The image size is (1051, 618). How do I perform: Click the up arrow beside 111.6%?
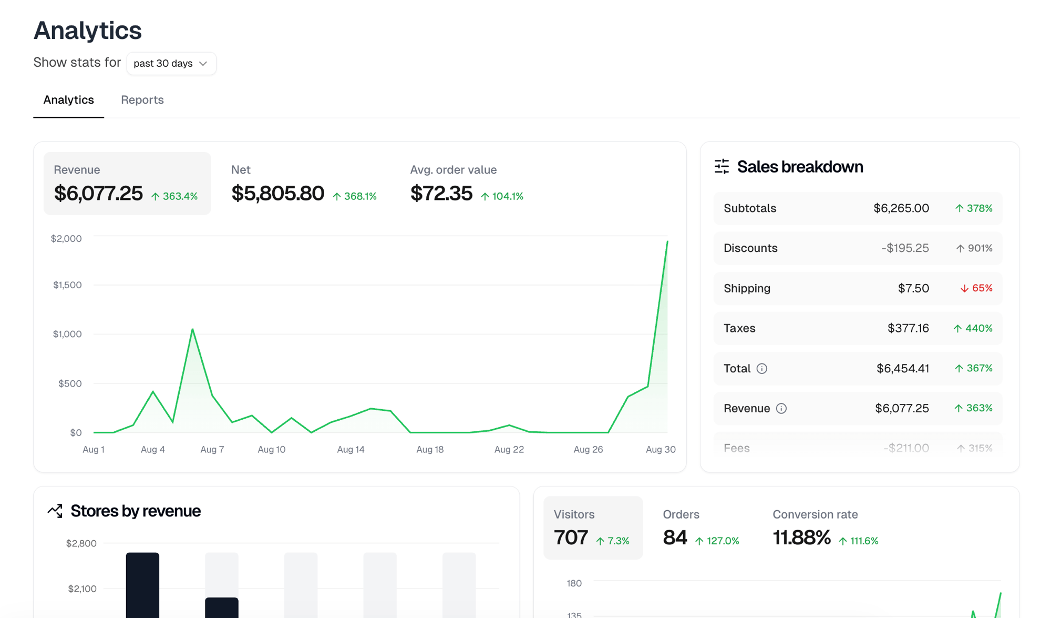tap(843, 541)
